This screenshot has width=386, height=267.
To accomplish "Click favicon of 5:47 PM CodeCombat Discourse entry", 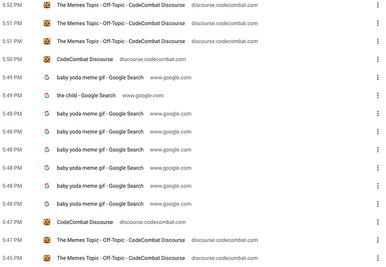I will [47, 222].
